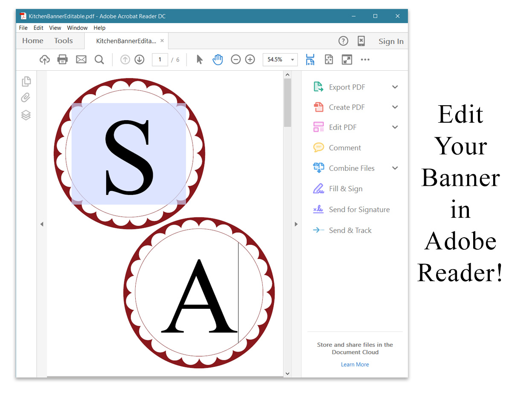Click the scrollbar down arrow
The height and width of the screenshot is (409, 512).
[x=287, y=373]
